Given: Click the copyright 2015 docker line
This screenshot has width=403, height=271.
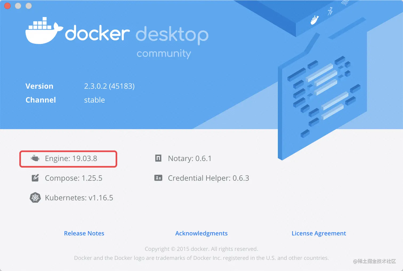Looking at the screenshot, I should [201, 249].
